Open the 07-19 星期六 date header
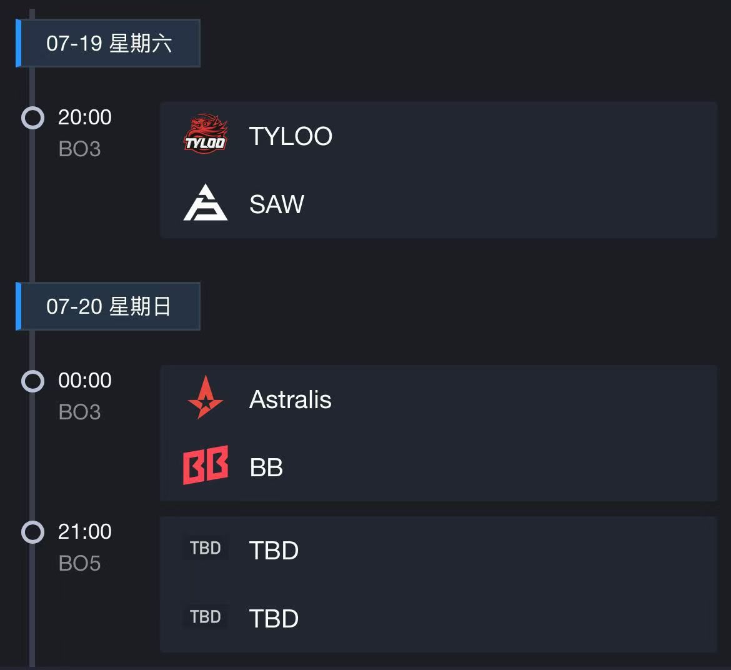This screenshot has width=731, height=670. tap(109, 43)
